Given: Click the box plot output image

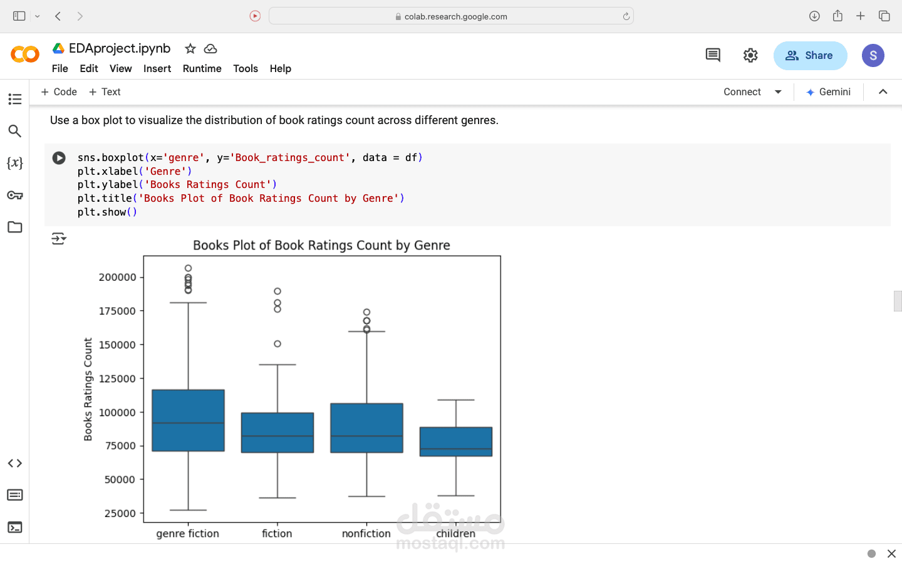Looking at the screenshot, I should click(292, 389).
